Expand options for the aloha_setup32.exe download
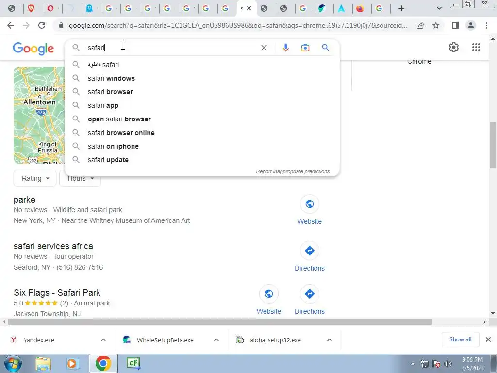497x373 pixels. click(330, 340)
